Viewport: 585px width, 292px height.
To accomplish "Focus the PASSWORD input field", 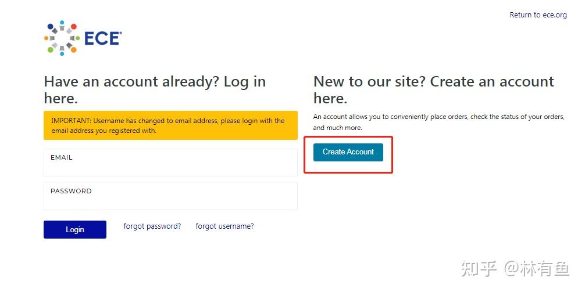I will [x=170, y=200].
